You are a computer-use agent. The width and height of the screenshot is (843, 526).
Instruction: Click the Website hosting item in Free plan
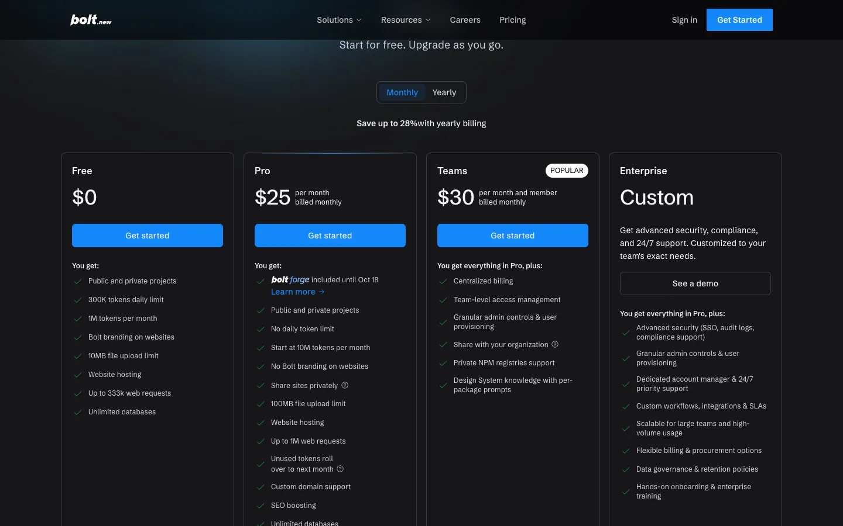(115, 375)
